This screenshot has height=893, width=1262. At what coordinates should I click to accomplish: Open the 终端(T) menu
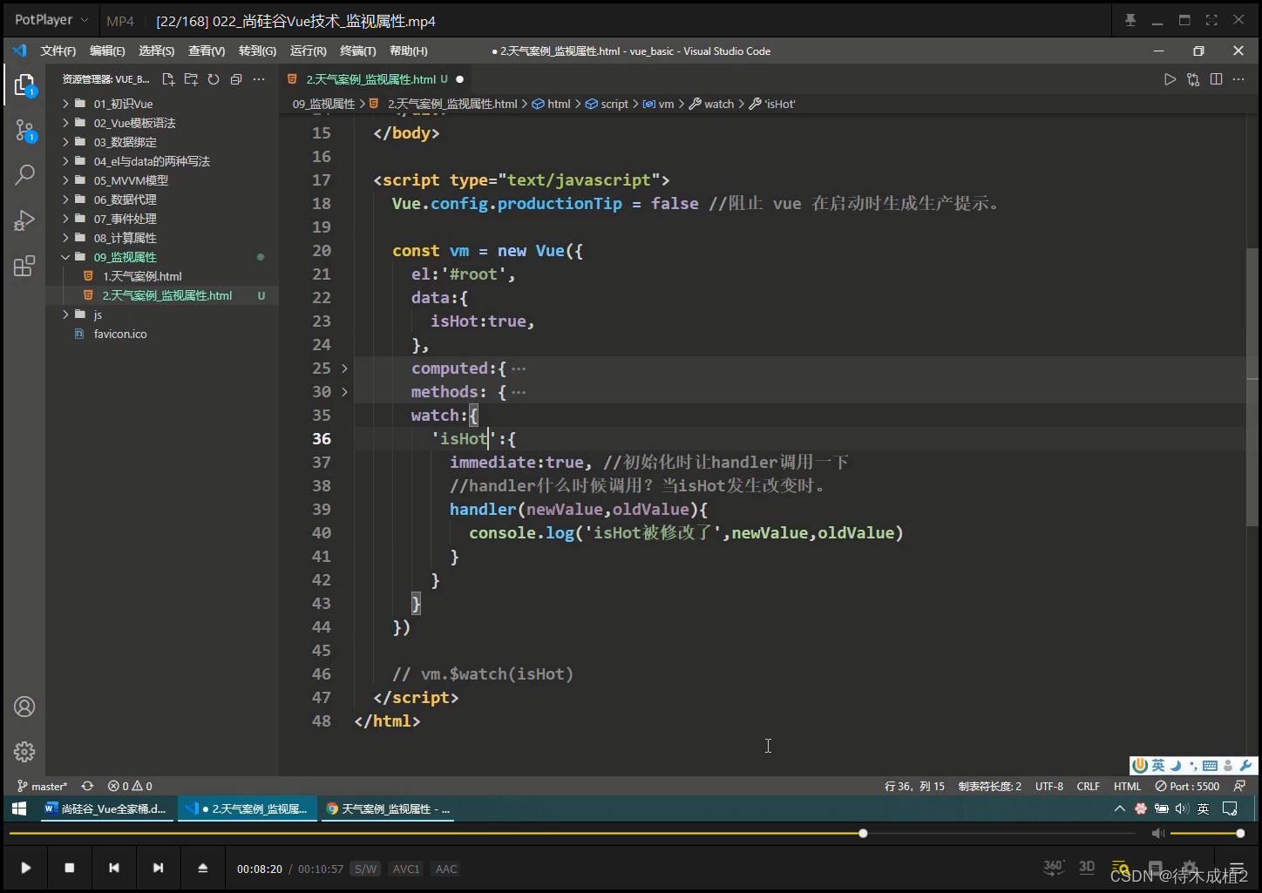coord(357,51)
